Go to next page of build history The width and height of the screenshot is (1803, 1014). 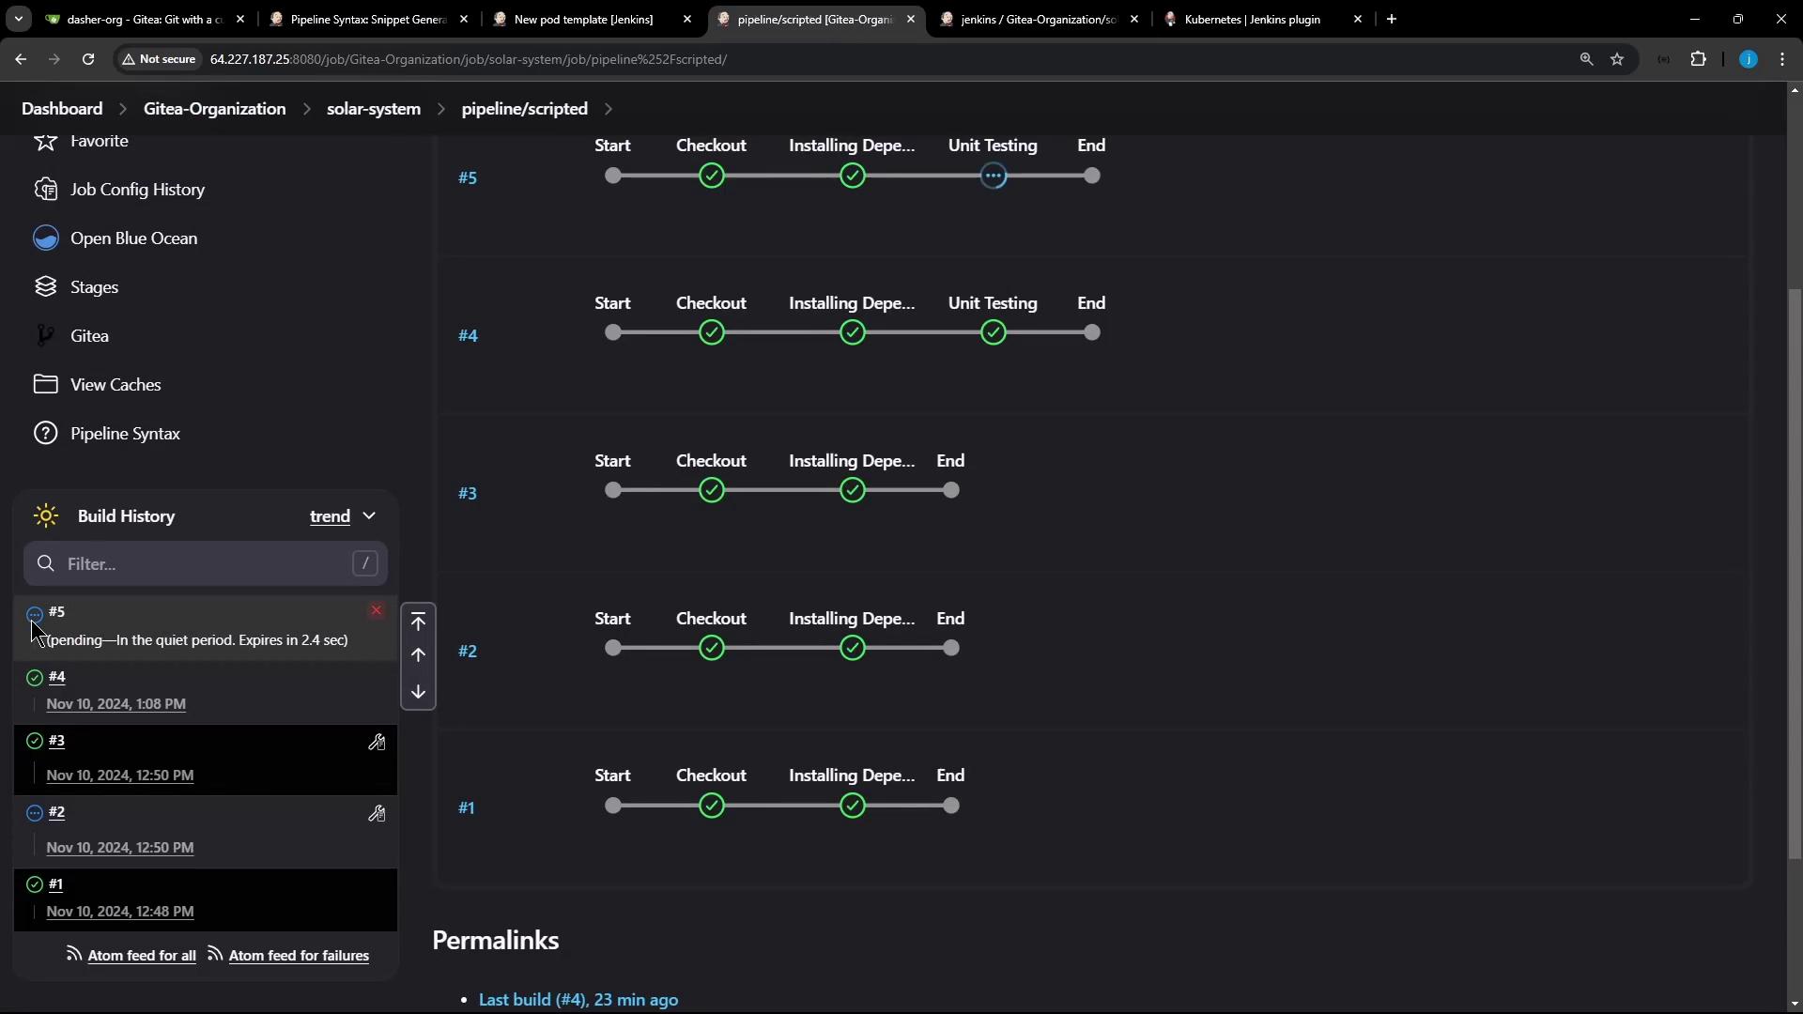click(x=418, y=692)
